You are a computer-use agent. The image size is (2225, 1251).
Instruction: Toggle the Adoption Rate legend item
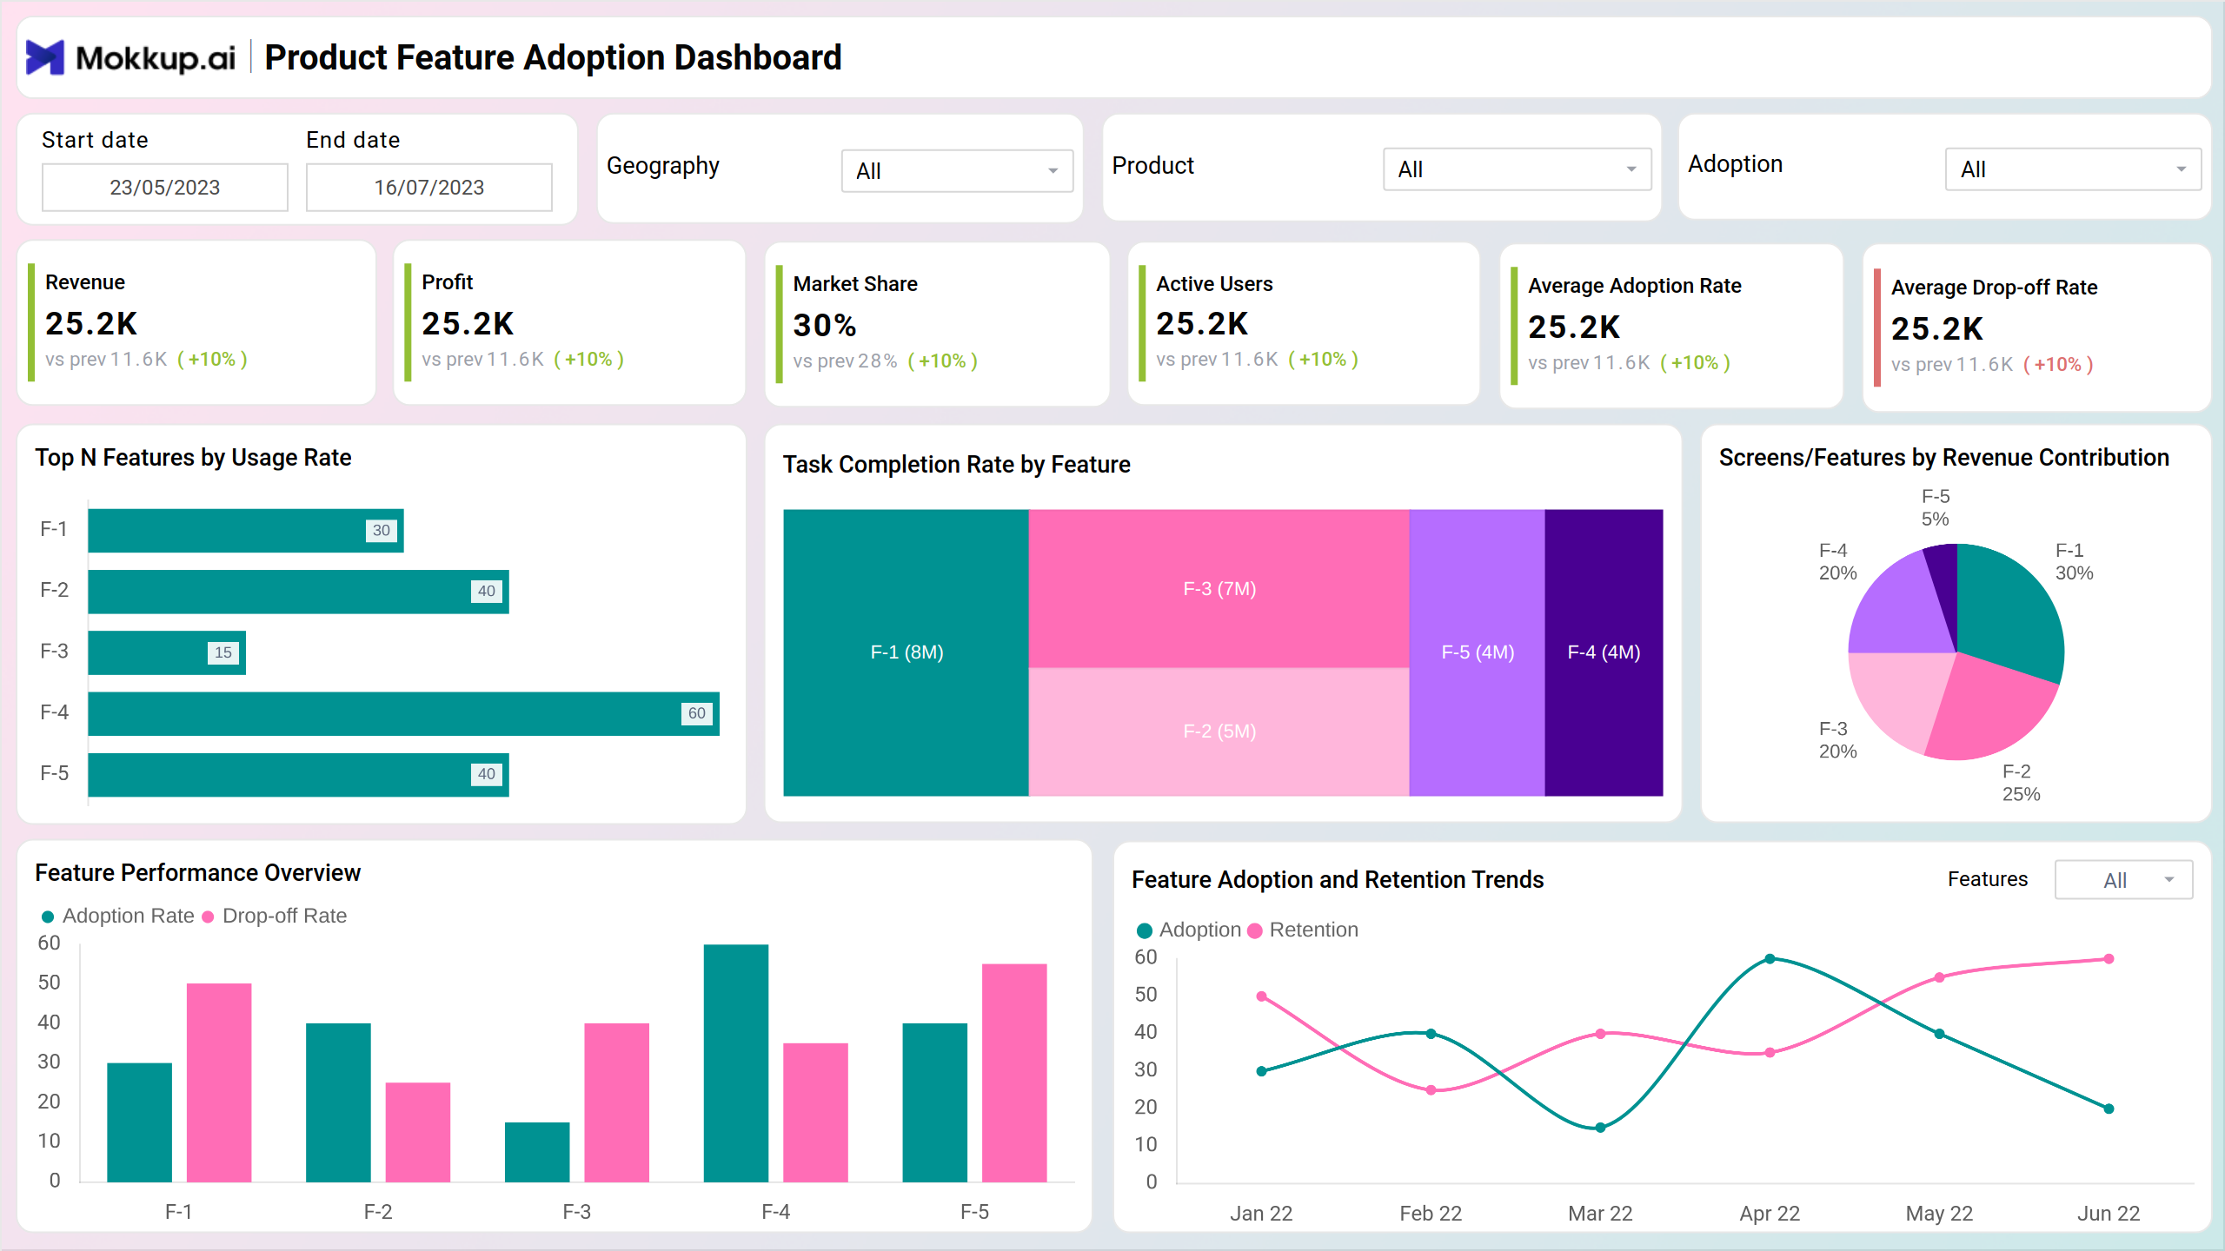coord(118,916)
